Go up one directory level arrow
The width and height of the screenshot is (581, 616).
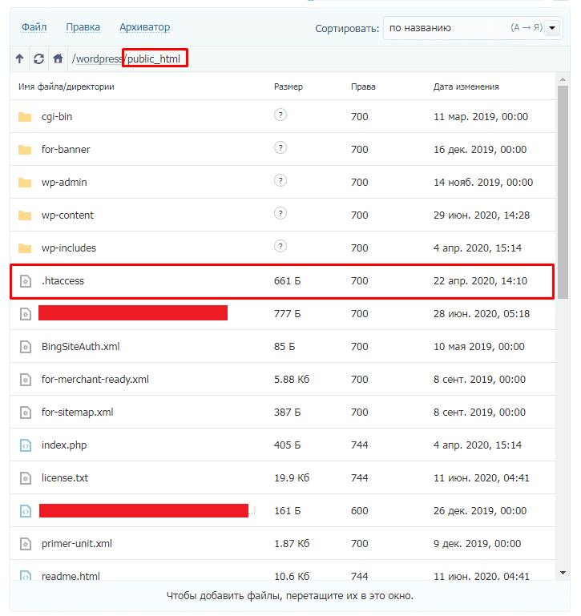[20, 59]
